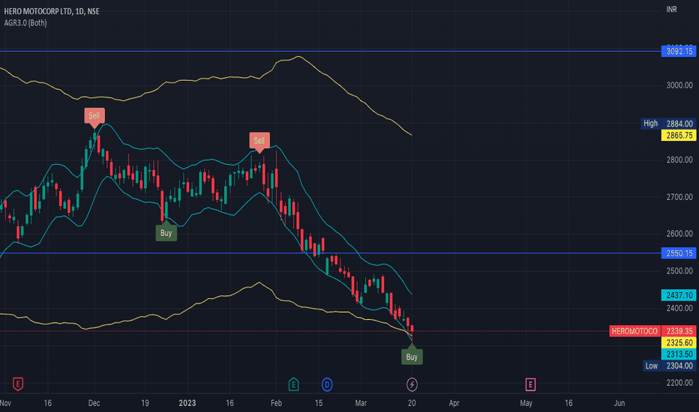
Task: Click the 2325.60 yellow price label
Action: click(679, 342)
